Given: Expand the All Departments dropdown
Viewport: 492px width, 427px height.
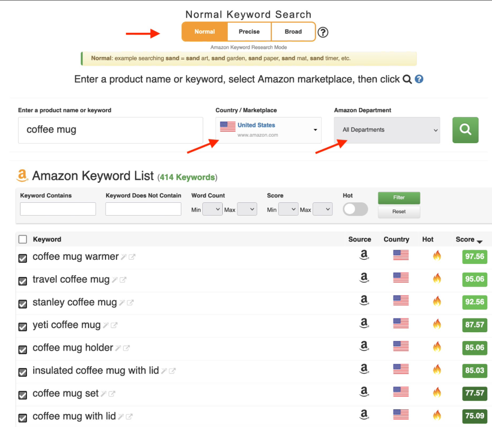Looking at the screenshot, I should [387, 130].
